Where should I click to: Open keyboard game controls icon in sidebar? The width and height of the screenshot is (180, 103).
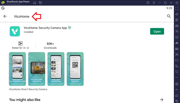(x=177, y=26)
